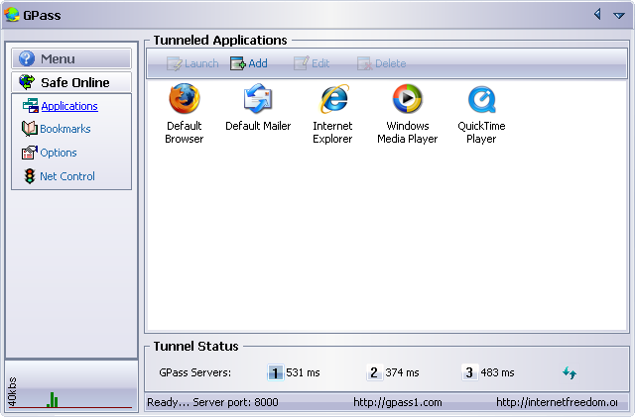Click the Add application toolbar button

249,63
